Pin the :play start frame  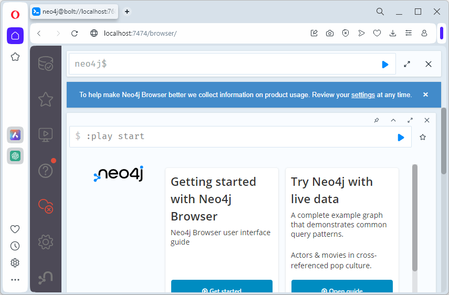point(377,120)
